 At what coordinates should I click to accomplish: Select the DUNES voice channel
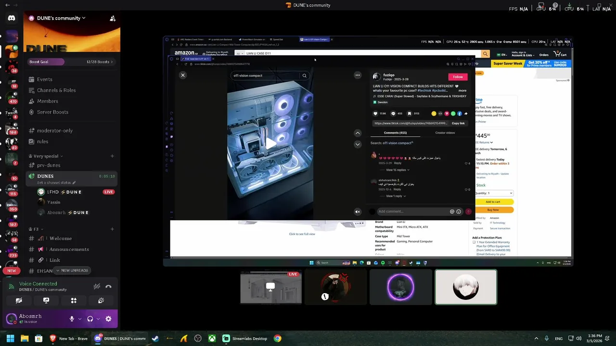(71, 179)
